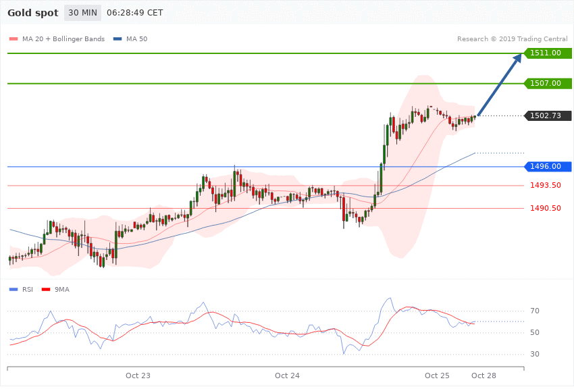574x389 pixels.
Task: Click the Oct 28 date axis label
Action: (484, 375)
